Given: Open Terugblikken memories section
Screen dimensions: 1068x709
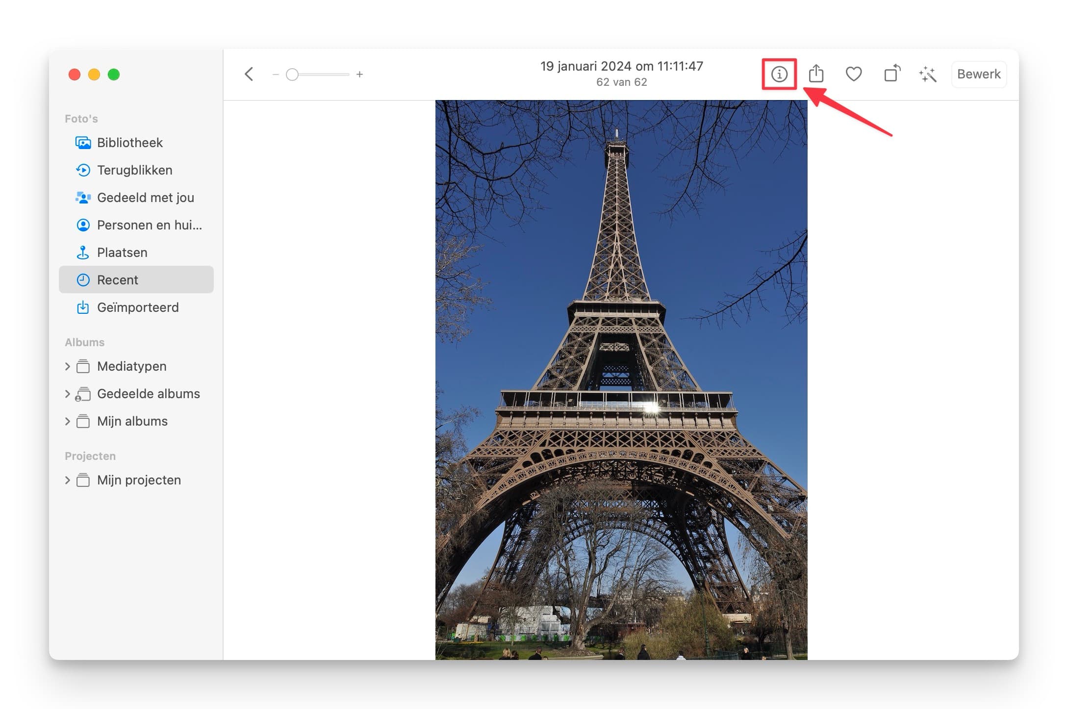Looking at the screenshot, I should (x=136, y=170).
